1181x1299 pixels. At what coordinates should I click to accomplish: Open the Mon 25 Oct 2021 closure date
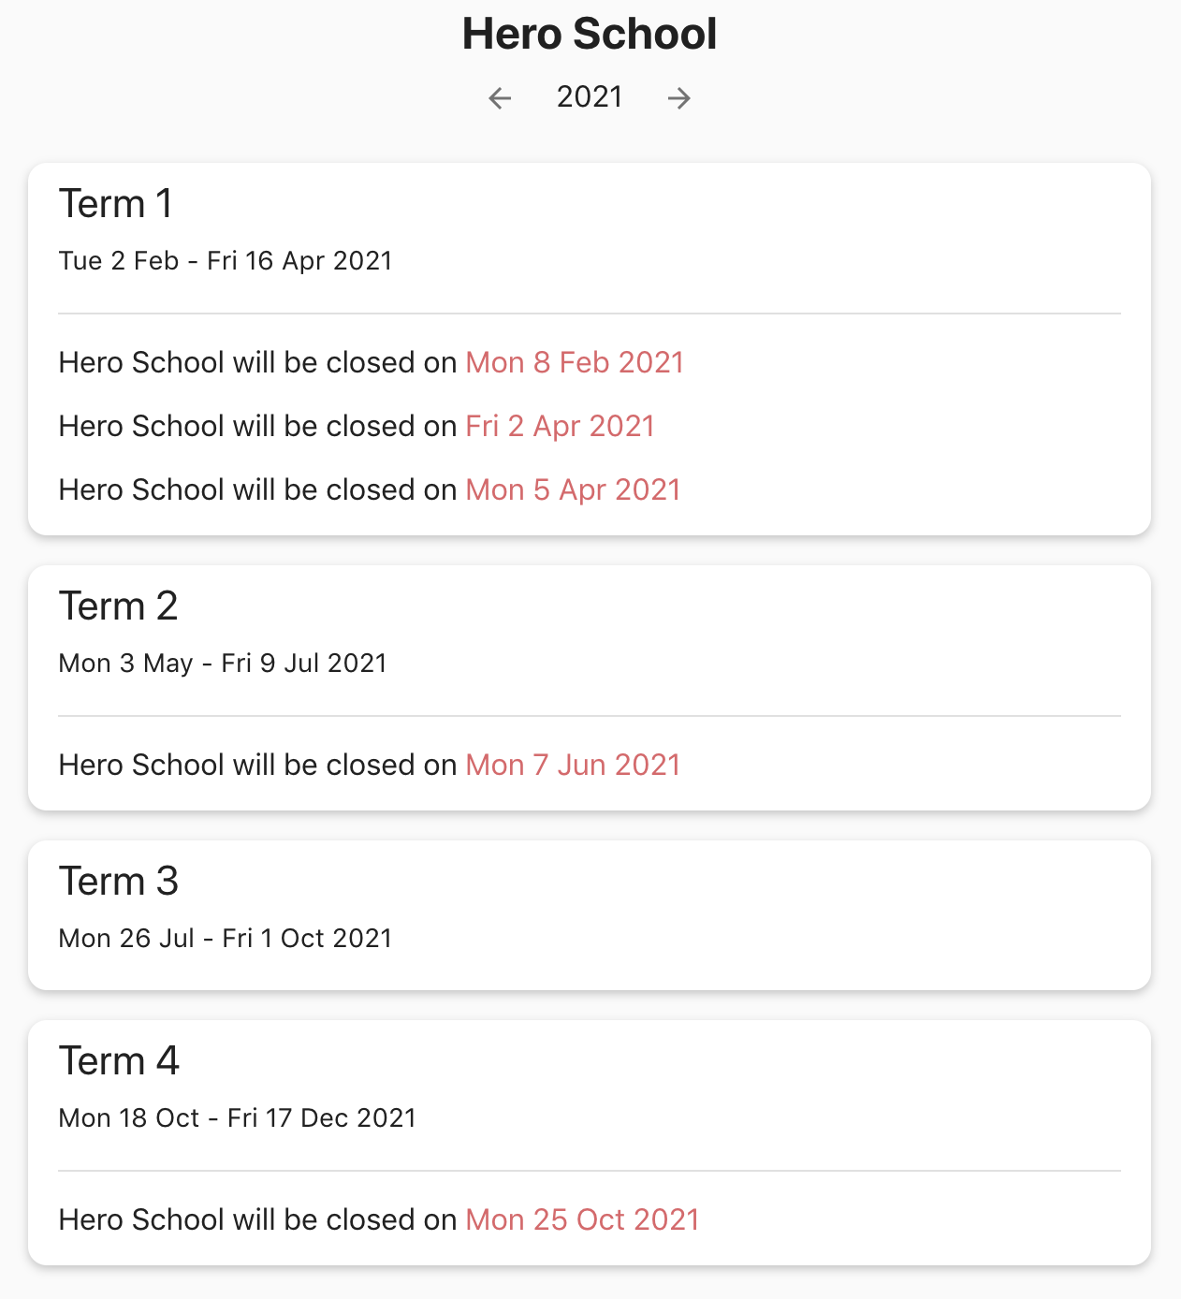point(582,1220)
